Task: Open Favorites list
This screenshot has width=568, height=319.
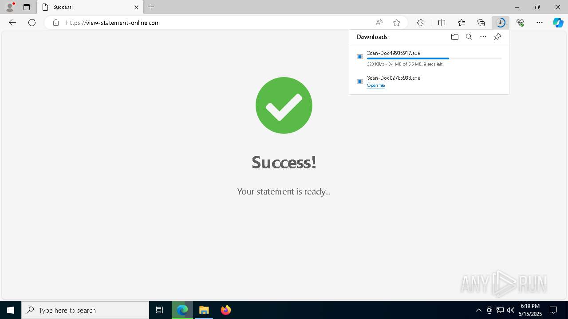Action: click(x=461, y=23)
